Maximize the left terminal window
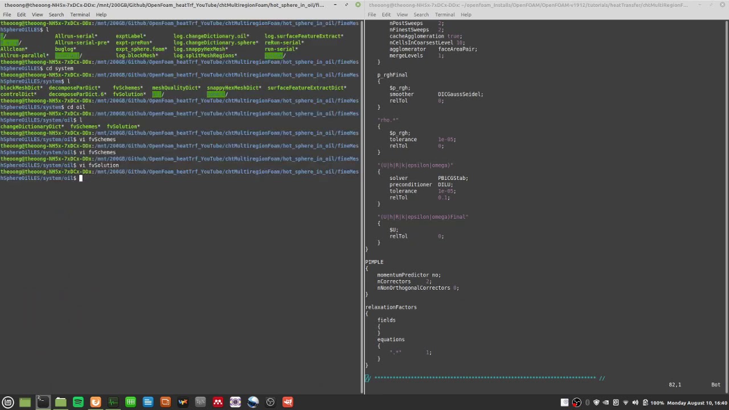The width and height of the screenshot is (729, 410). (346, 5)
